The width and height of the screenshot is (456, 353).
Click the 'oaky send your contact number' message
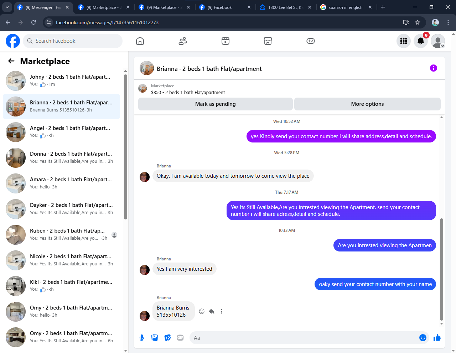375,284
